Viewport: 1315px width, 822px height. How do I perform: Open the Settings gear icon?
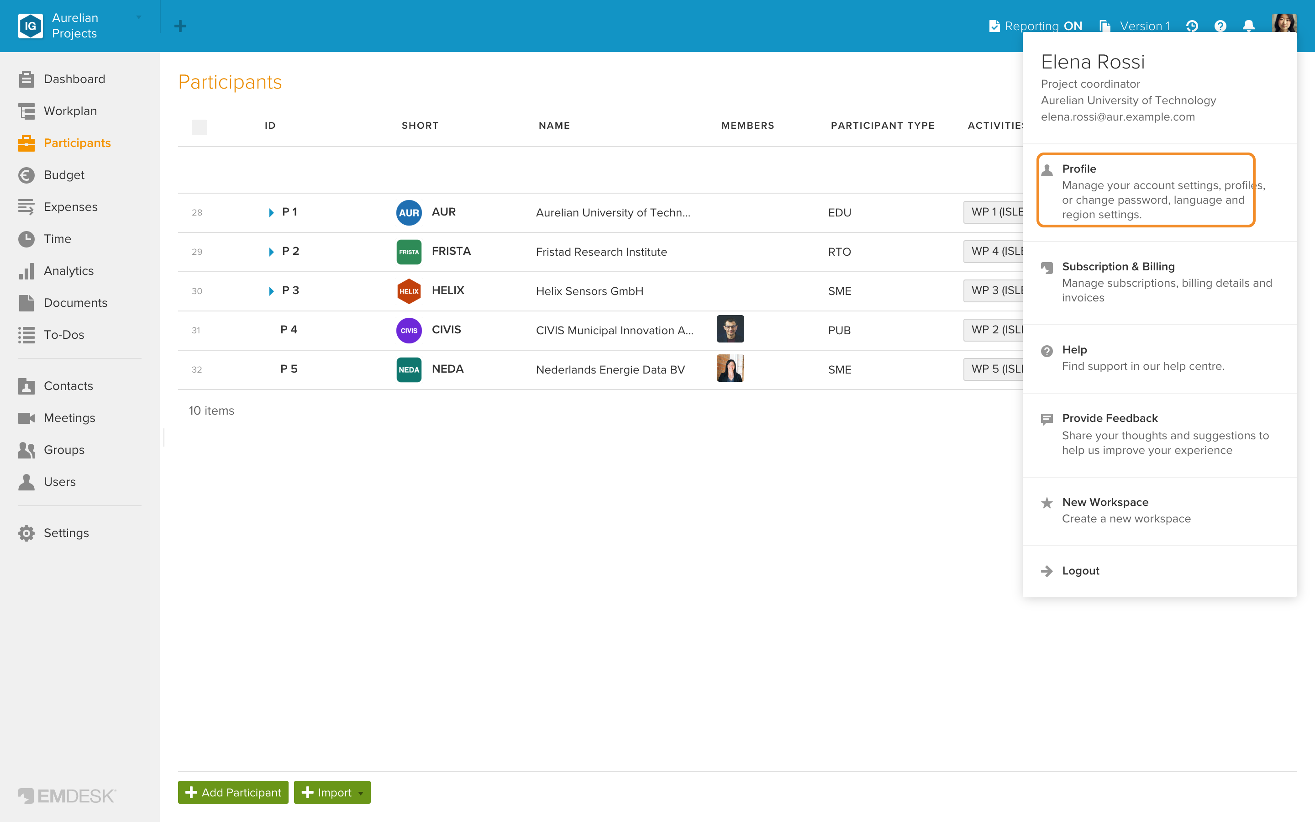click(x=26, y=533)
